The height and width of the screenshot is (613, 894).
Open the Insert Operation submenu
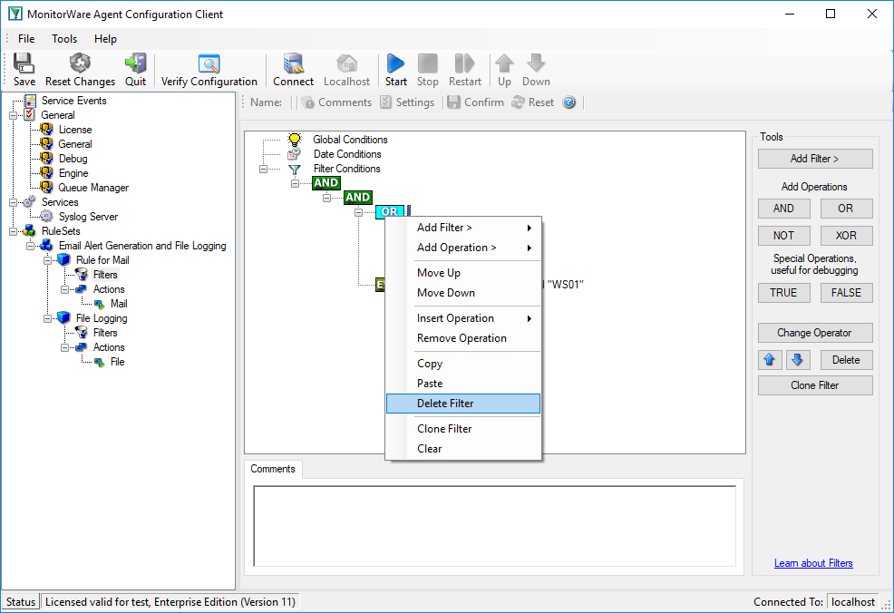[x=463, y=318]
